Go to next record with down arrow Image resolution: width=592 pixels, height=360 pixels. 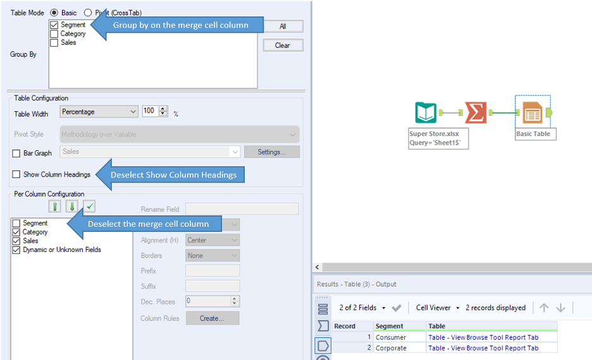tap(560, 308)
